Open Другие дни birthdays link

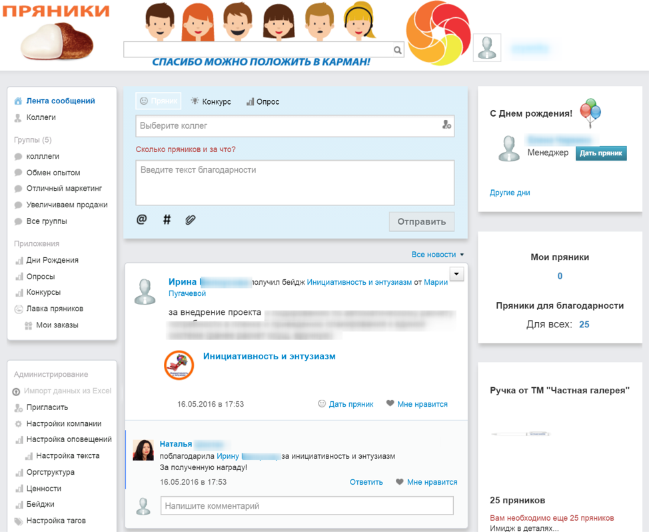pyautogui.click(x=510, y=193)
